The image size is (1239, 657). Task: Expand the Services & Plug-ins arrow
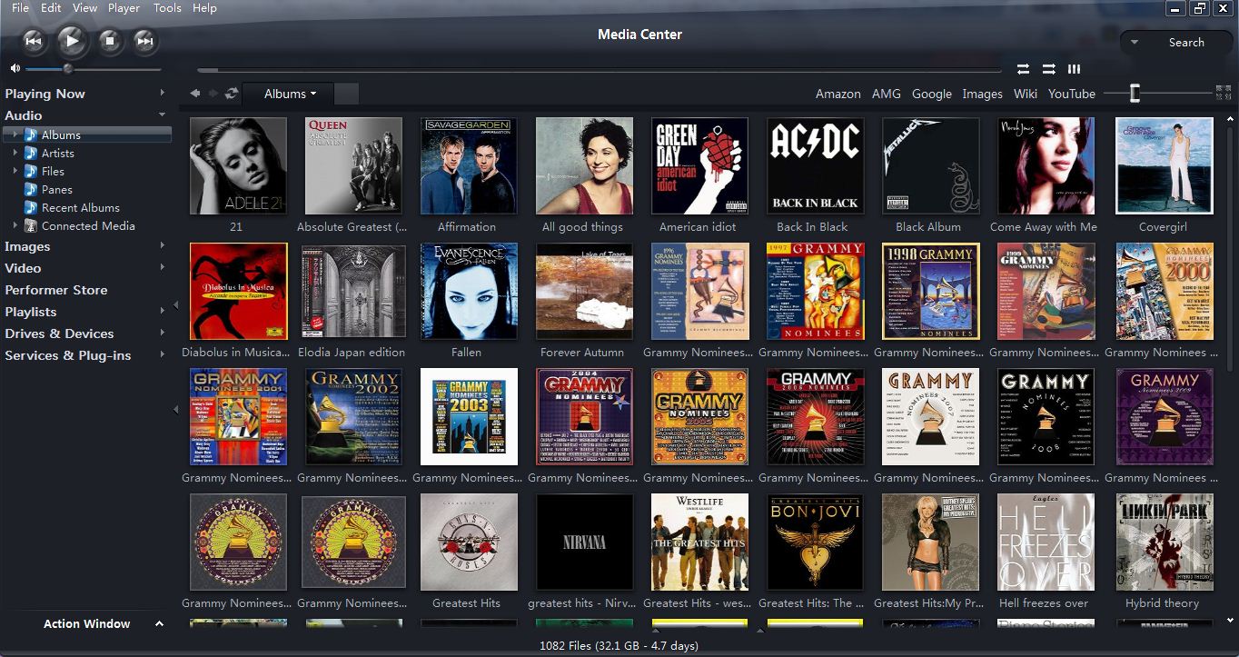[163, 354]
